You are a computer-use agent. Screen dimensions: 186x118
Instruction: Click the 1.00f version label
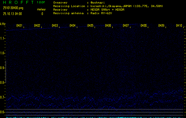coord(41,2)
